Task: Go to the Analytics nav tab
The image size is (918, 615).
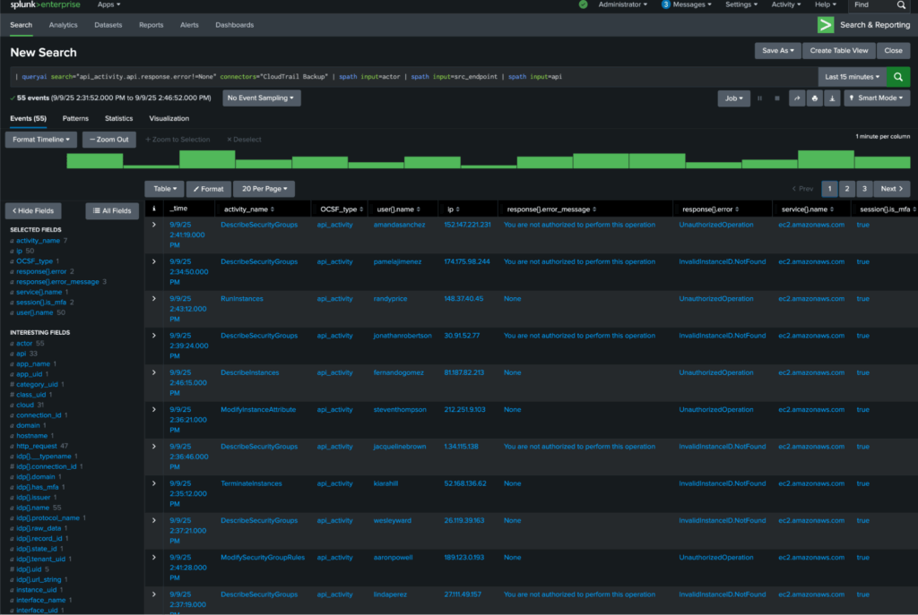Action: click(64, 25)
